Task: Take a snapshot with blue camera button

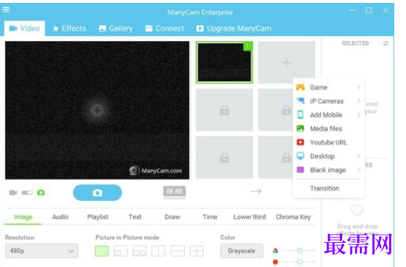Action: pyautogui.click(x=97, y=193)
